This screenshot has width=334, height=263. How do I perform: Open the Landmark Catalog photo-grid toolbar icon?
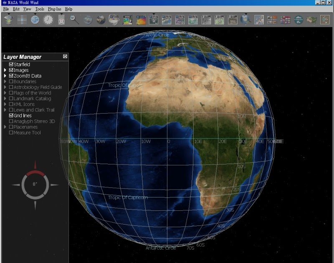[x=272, y=20]
